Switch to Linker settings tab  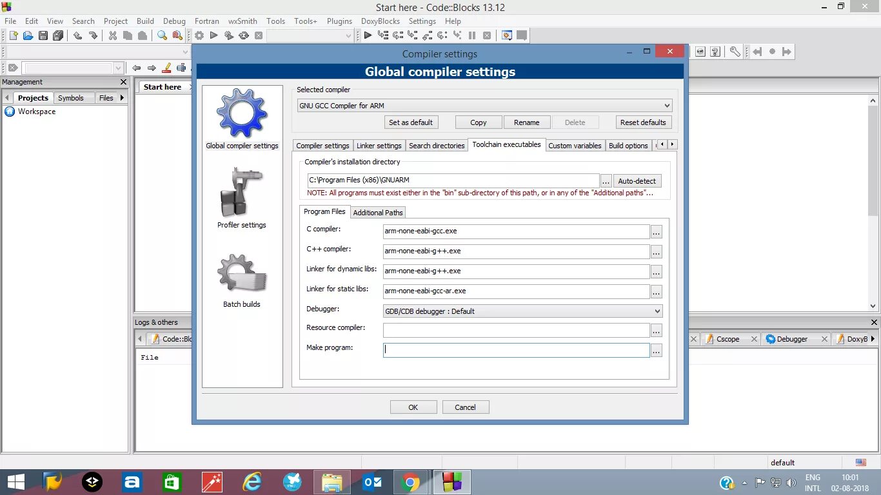tap(379, 146)
